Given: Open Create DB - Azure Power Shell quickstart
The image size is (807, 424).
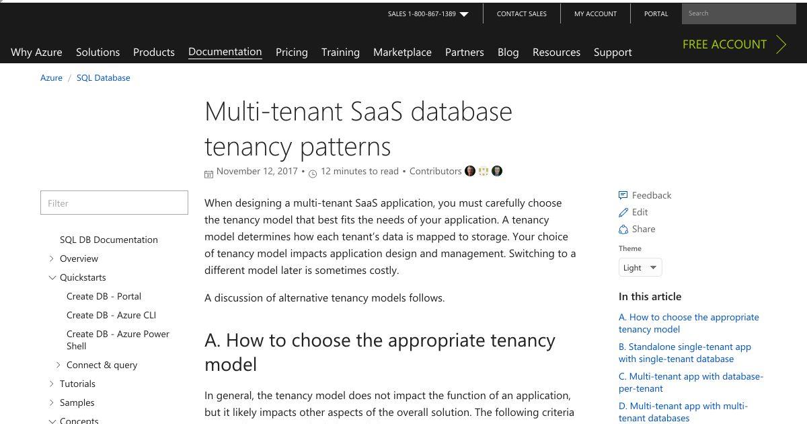Looking at the screenshot, I should tap(118, 340).
